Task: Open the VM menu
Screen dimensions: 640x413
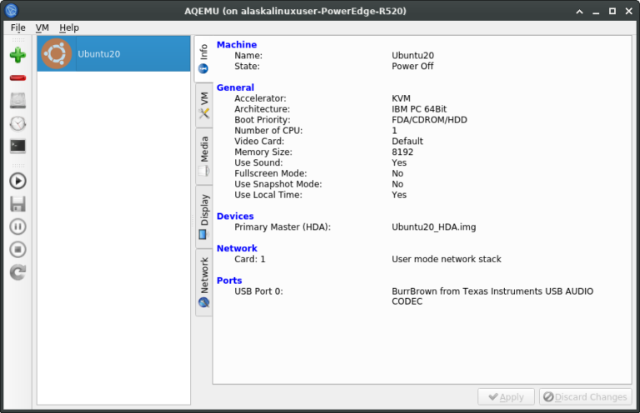Action: [x=42, y=27]
